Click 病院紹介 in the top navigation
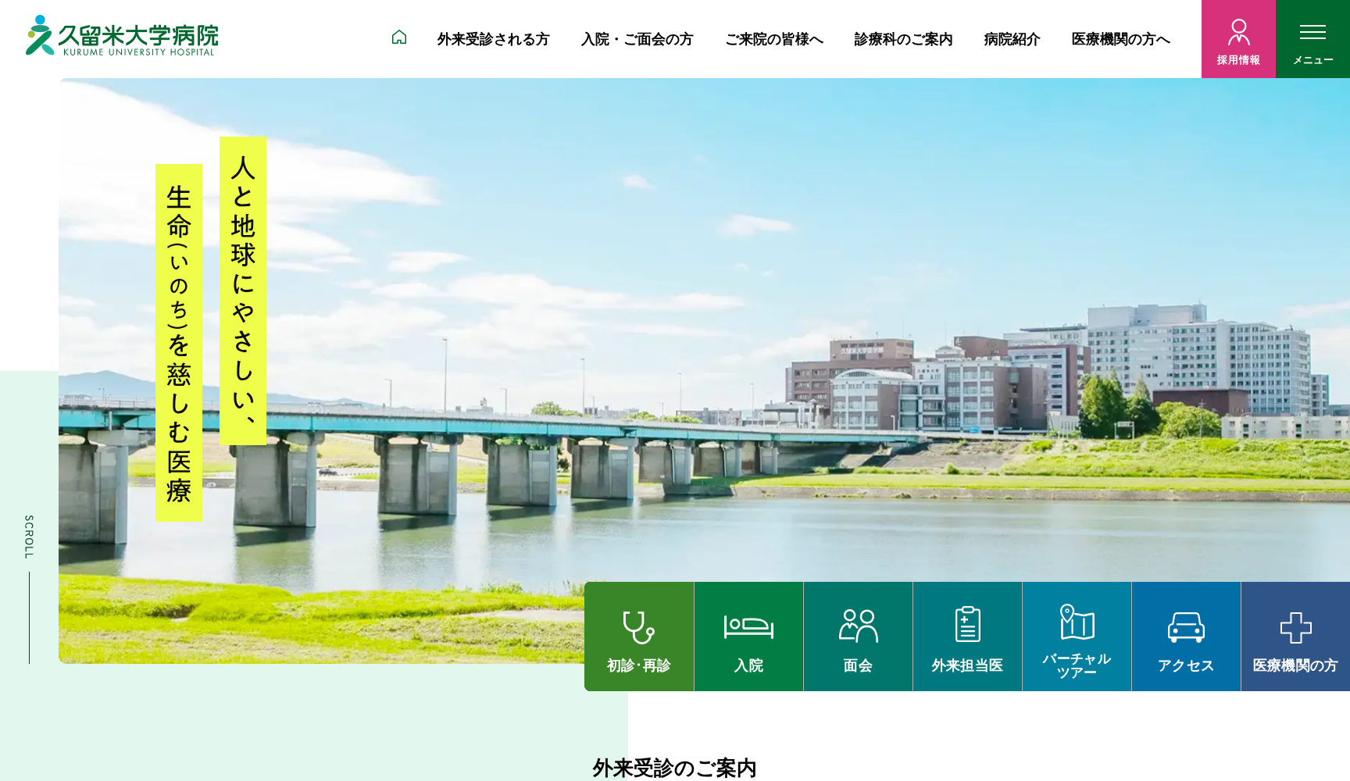Screen dimensions: 1350x781 click(1011, 39)
